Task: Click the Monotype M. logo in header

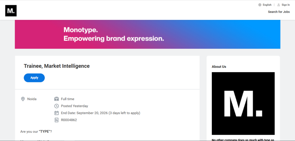Action: click(11, 11)
